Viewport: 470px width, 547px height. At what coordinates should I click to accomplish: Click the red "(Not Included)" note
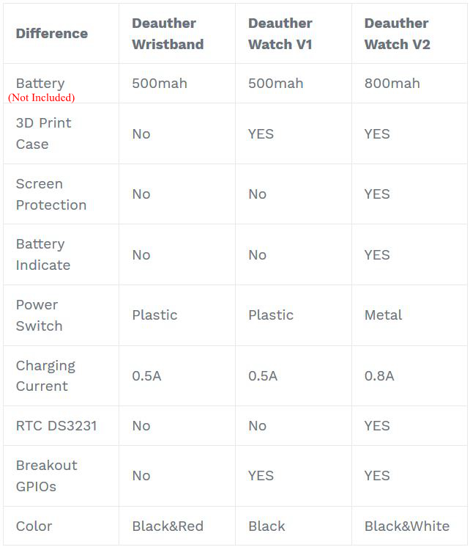click(42, 98)
